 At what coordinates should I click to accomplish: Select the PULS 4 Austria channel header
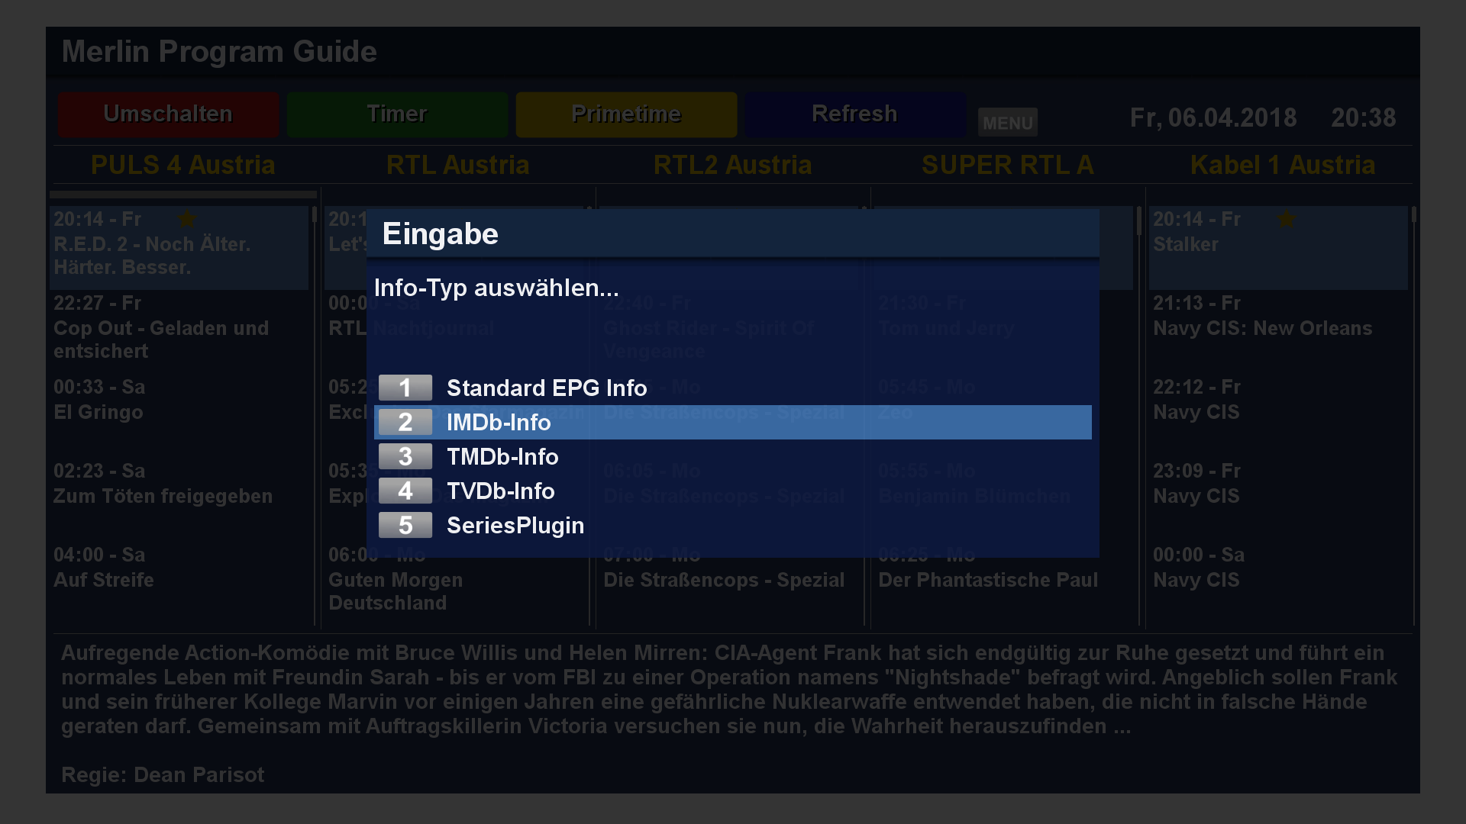coord(183,165)
